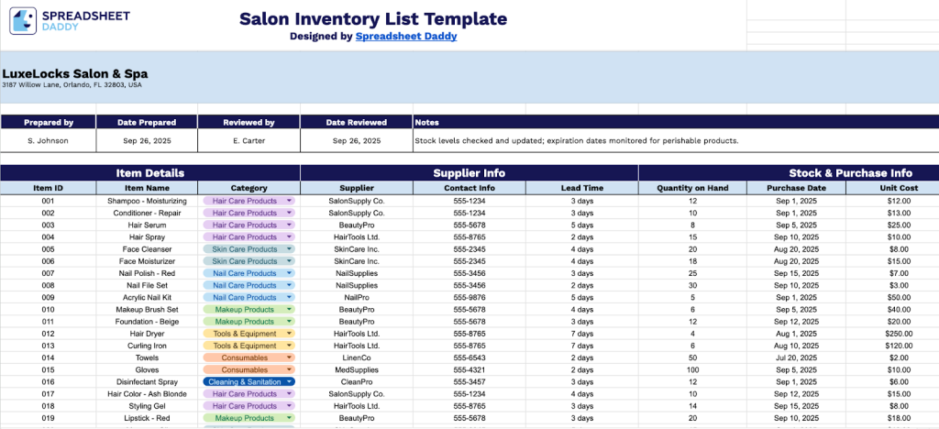This screenshot has width=939, height=429.
Task: Select the Item ID column header
Action: 48,188
